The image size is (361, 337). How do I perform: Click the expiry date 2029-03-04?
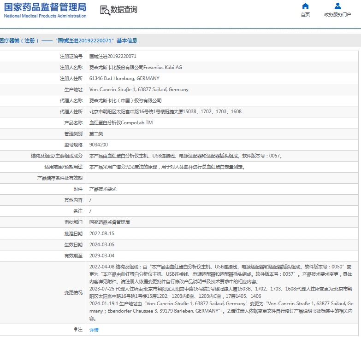(x=102, y=256)
